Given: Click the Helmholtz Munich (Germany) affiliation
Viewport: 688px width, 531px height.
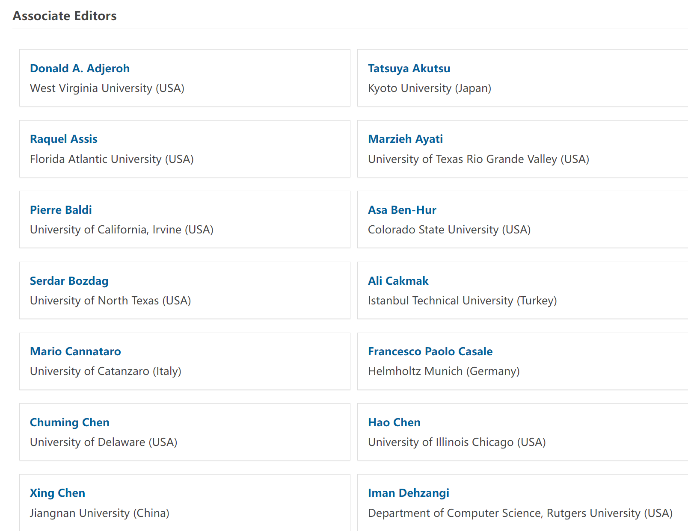Looking at the screenshot, I should (444, 371).
